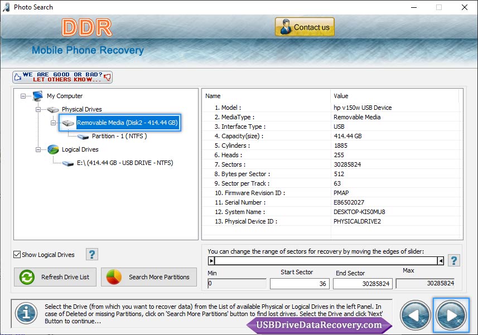Select Partition - 1 (NTFS)
This screenshot has height=335, width=478.
[119, 136]
